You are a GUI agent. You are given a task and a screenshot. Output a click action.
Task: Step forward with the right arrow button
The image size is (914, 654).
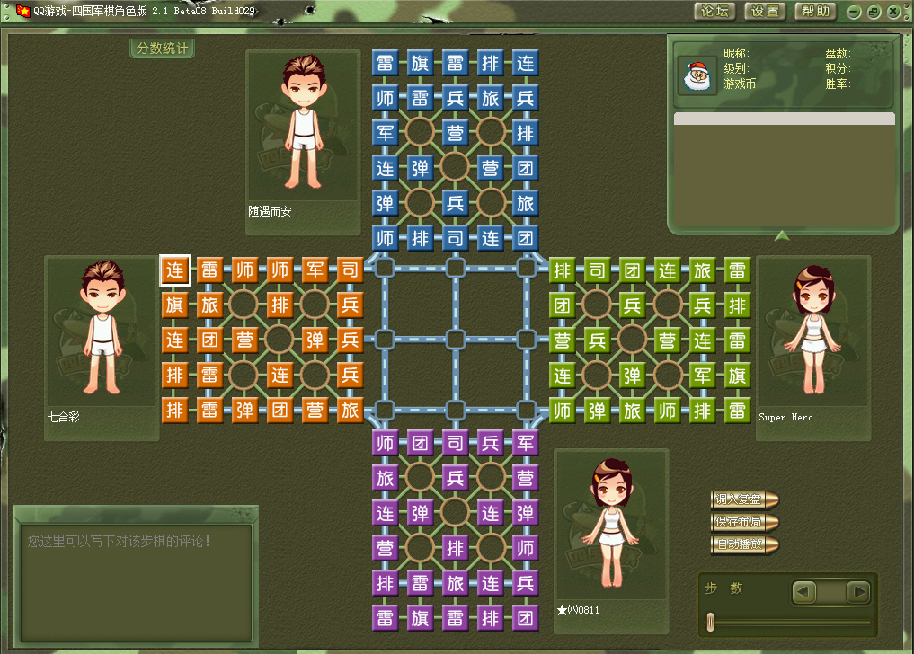tap(858, 592)
